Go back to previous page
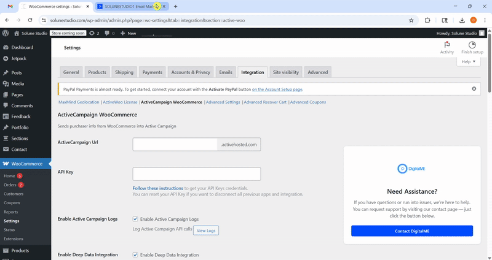Viewport: 492px width, 260px height. coord(7,20)
